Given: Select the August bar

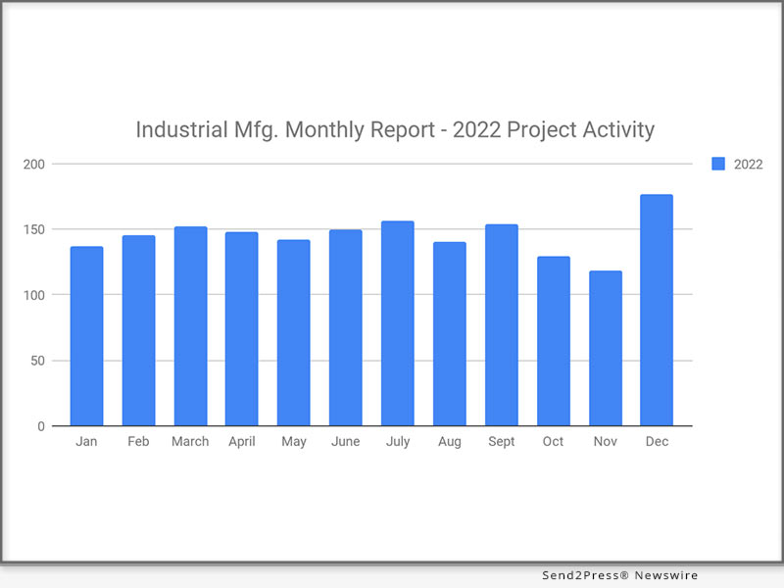Looking at the screenshot, I should coord(449,334).
